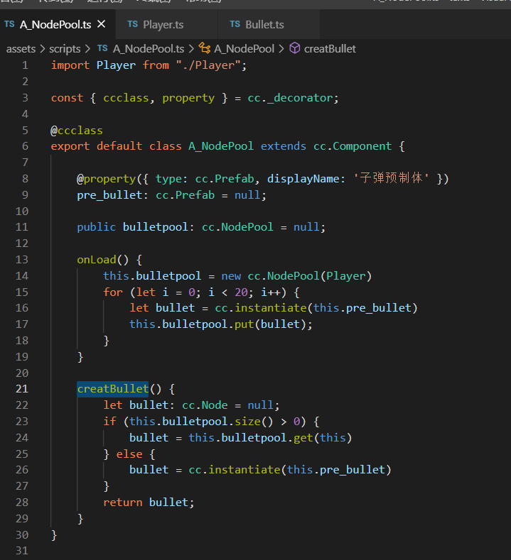Click 'put' method call on line 17
Viewport: 511px width, 560px height.
click(244, 324)
